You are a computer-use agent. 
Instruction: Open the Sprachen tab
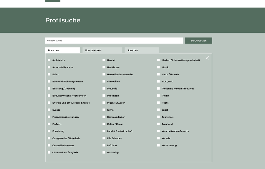(142, 50)
